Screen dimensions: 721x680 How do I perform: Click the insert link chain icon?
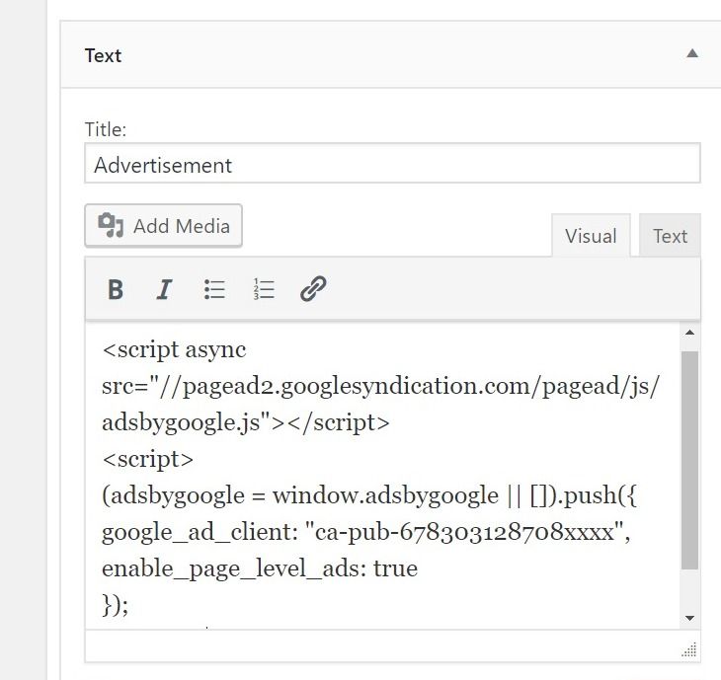[313, 288]
